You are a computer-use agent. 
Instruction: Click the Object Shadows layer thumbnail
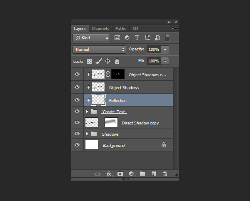pos(98,87)
